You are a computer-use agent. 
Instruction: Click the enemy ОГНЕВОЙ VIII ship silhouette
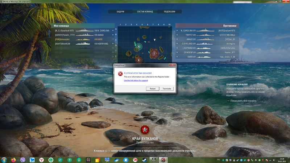pos(203,52)
